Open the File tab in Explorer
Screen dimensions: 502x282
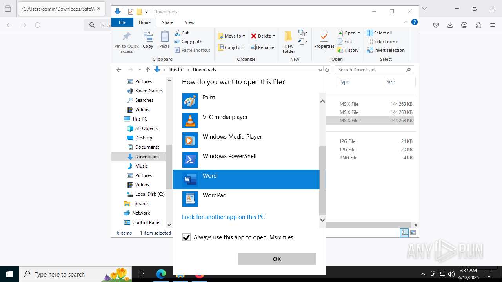click(x=122, y=22)
